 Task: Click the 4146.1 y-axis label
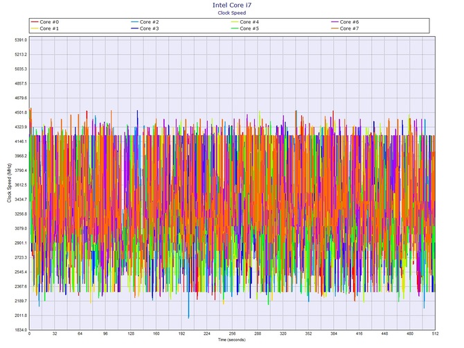coord(21,141)
